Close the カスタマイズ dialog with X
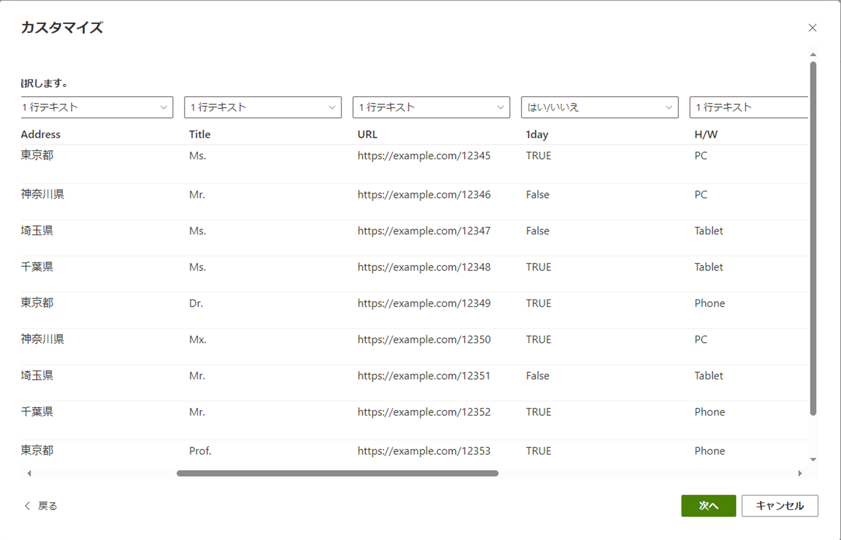 (812, 28)
